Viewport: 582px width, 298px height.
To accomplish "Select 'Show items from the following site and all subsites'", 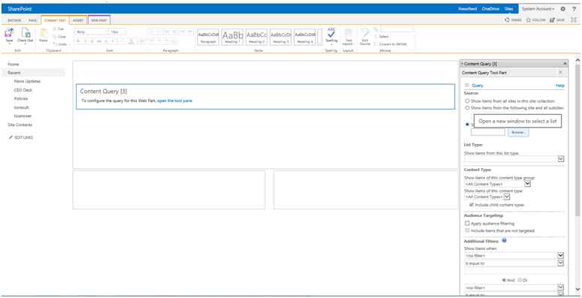I will pyautogui.click(x=467, y=108).
